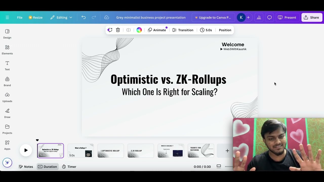Open the Design sidebar tab

[7, 34]
